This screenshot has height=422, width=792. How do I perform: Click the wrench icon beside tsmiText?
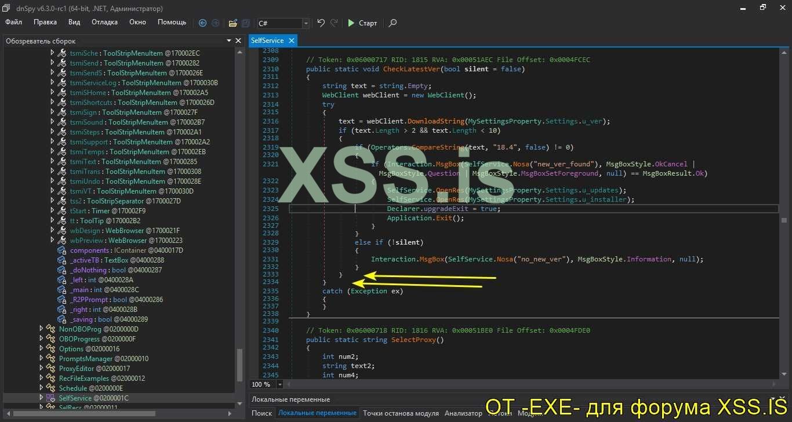click(x=62, y=162)
